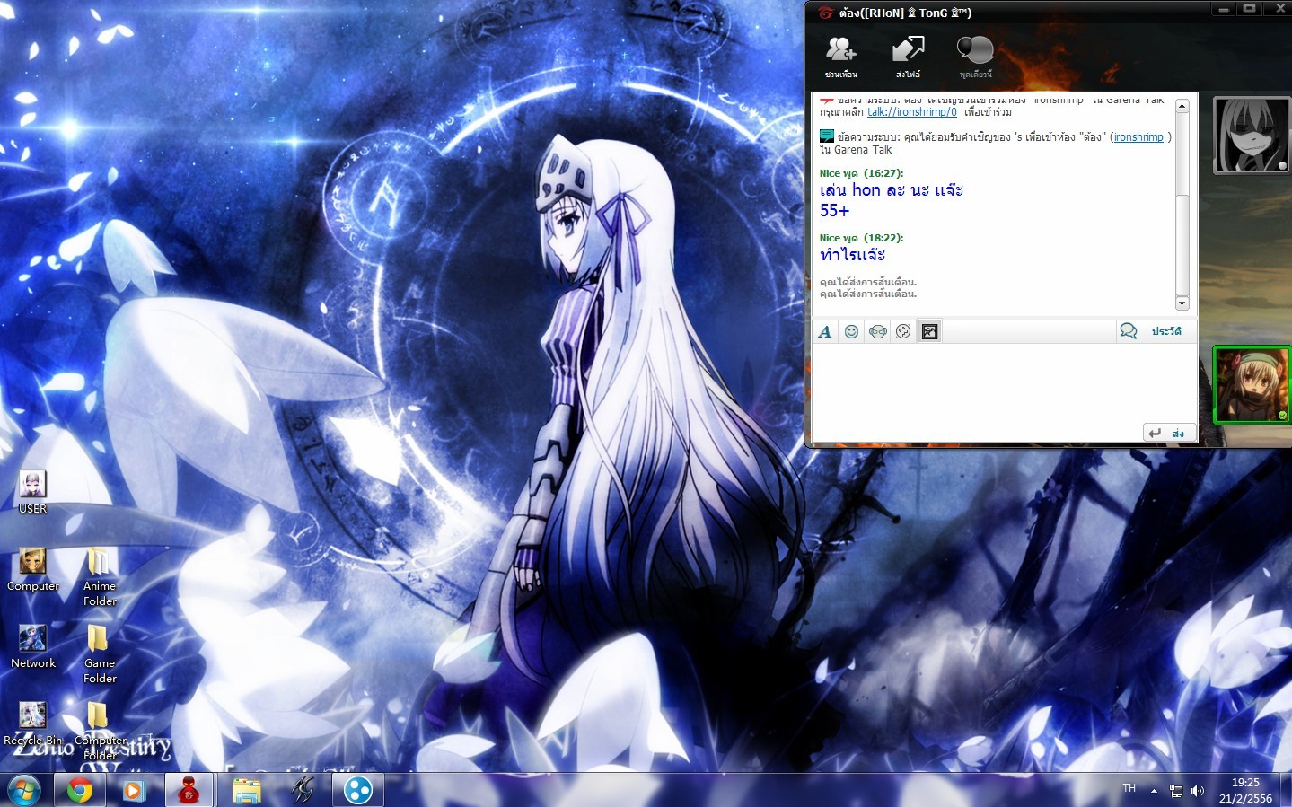Click the grayscale contact avatar
This screenshot has width=1292, height=807.
(1252, 135)
